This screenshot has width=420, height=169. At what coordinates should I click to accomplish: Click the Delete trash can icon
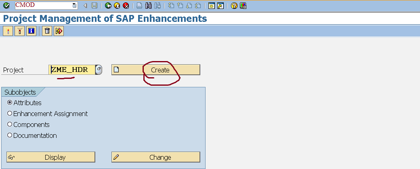click(47, 31)
